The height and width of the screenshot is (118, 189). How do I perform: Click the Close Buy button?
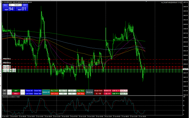[x=37, y=91]
